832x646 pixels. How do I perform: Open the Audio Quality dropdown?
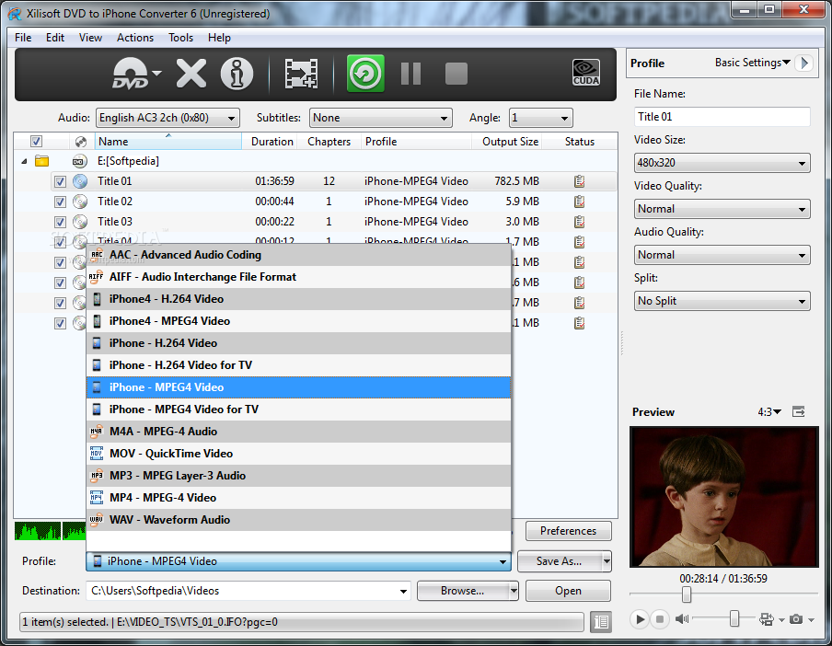click(x=722, y=255)
